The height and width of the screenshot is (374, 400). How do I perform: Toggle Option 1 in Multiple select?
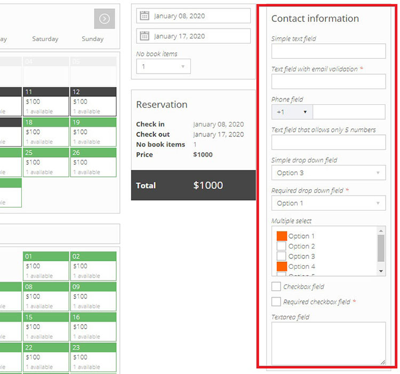coord(282,236)
